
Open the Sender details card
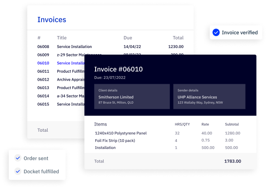pyautogui.click(x=209, y=96)
